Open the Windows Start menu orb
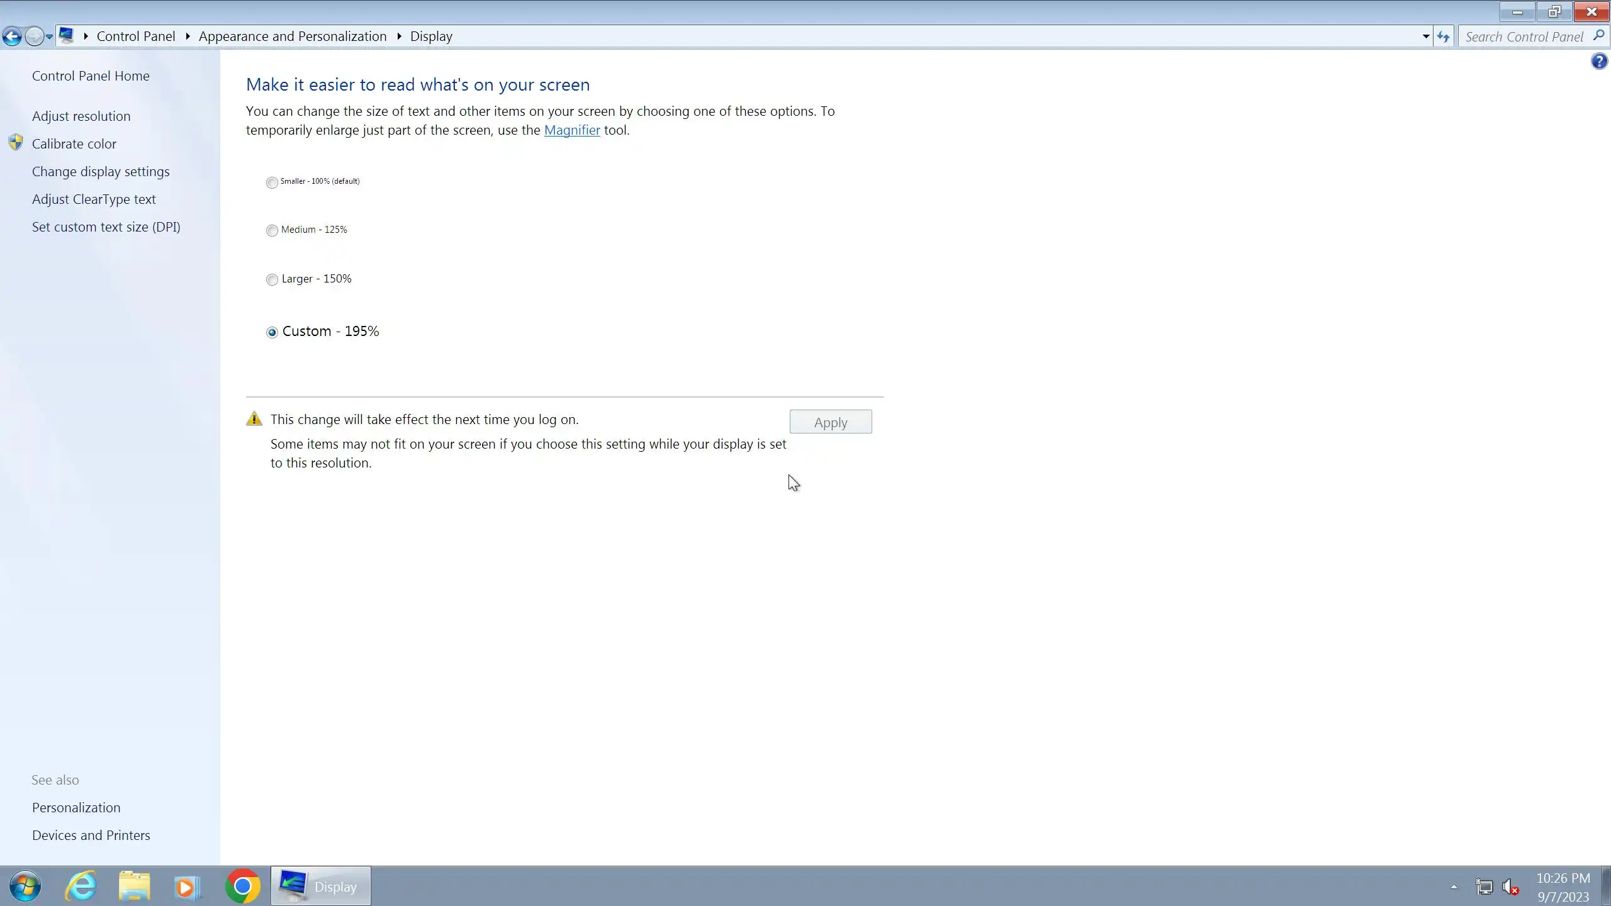Screen dimensions: 1611x906 (25, 886)
